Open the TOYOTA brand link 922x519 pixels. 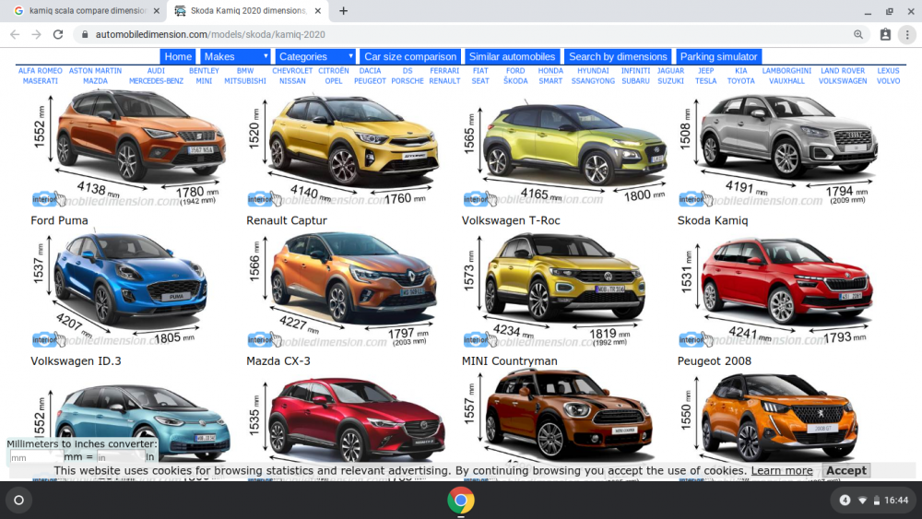(x=741, y=81)
